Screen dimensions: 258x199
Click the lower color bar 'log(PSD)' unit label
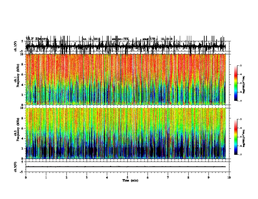pos(244,138)
